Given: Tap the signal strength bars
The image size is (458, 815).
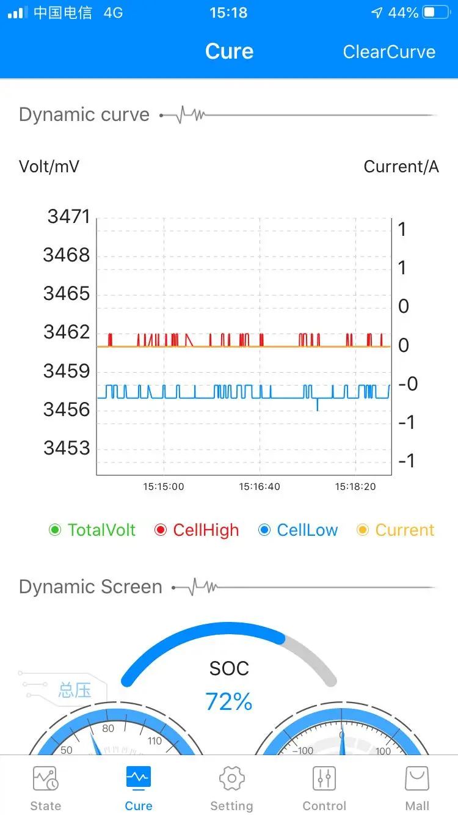Looking at the screenshot, I should point(17,13).
